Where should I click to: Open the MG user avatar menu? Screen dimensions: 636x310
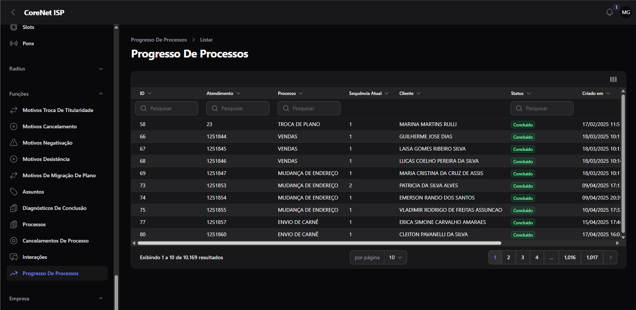pyautogui.click(x=626, y=12)
